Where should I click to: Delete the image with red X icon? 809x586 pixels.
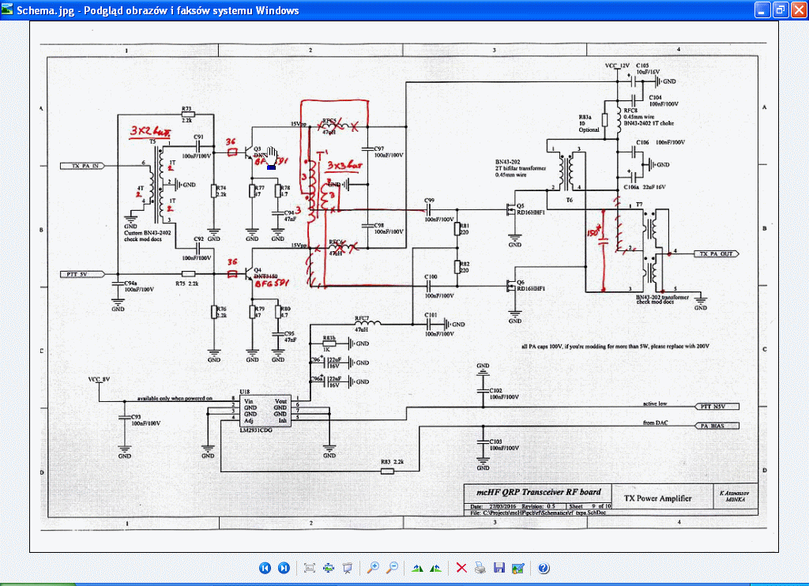(x=461, y=568)
